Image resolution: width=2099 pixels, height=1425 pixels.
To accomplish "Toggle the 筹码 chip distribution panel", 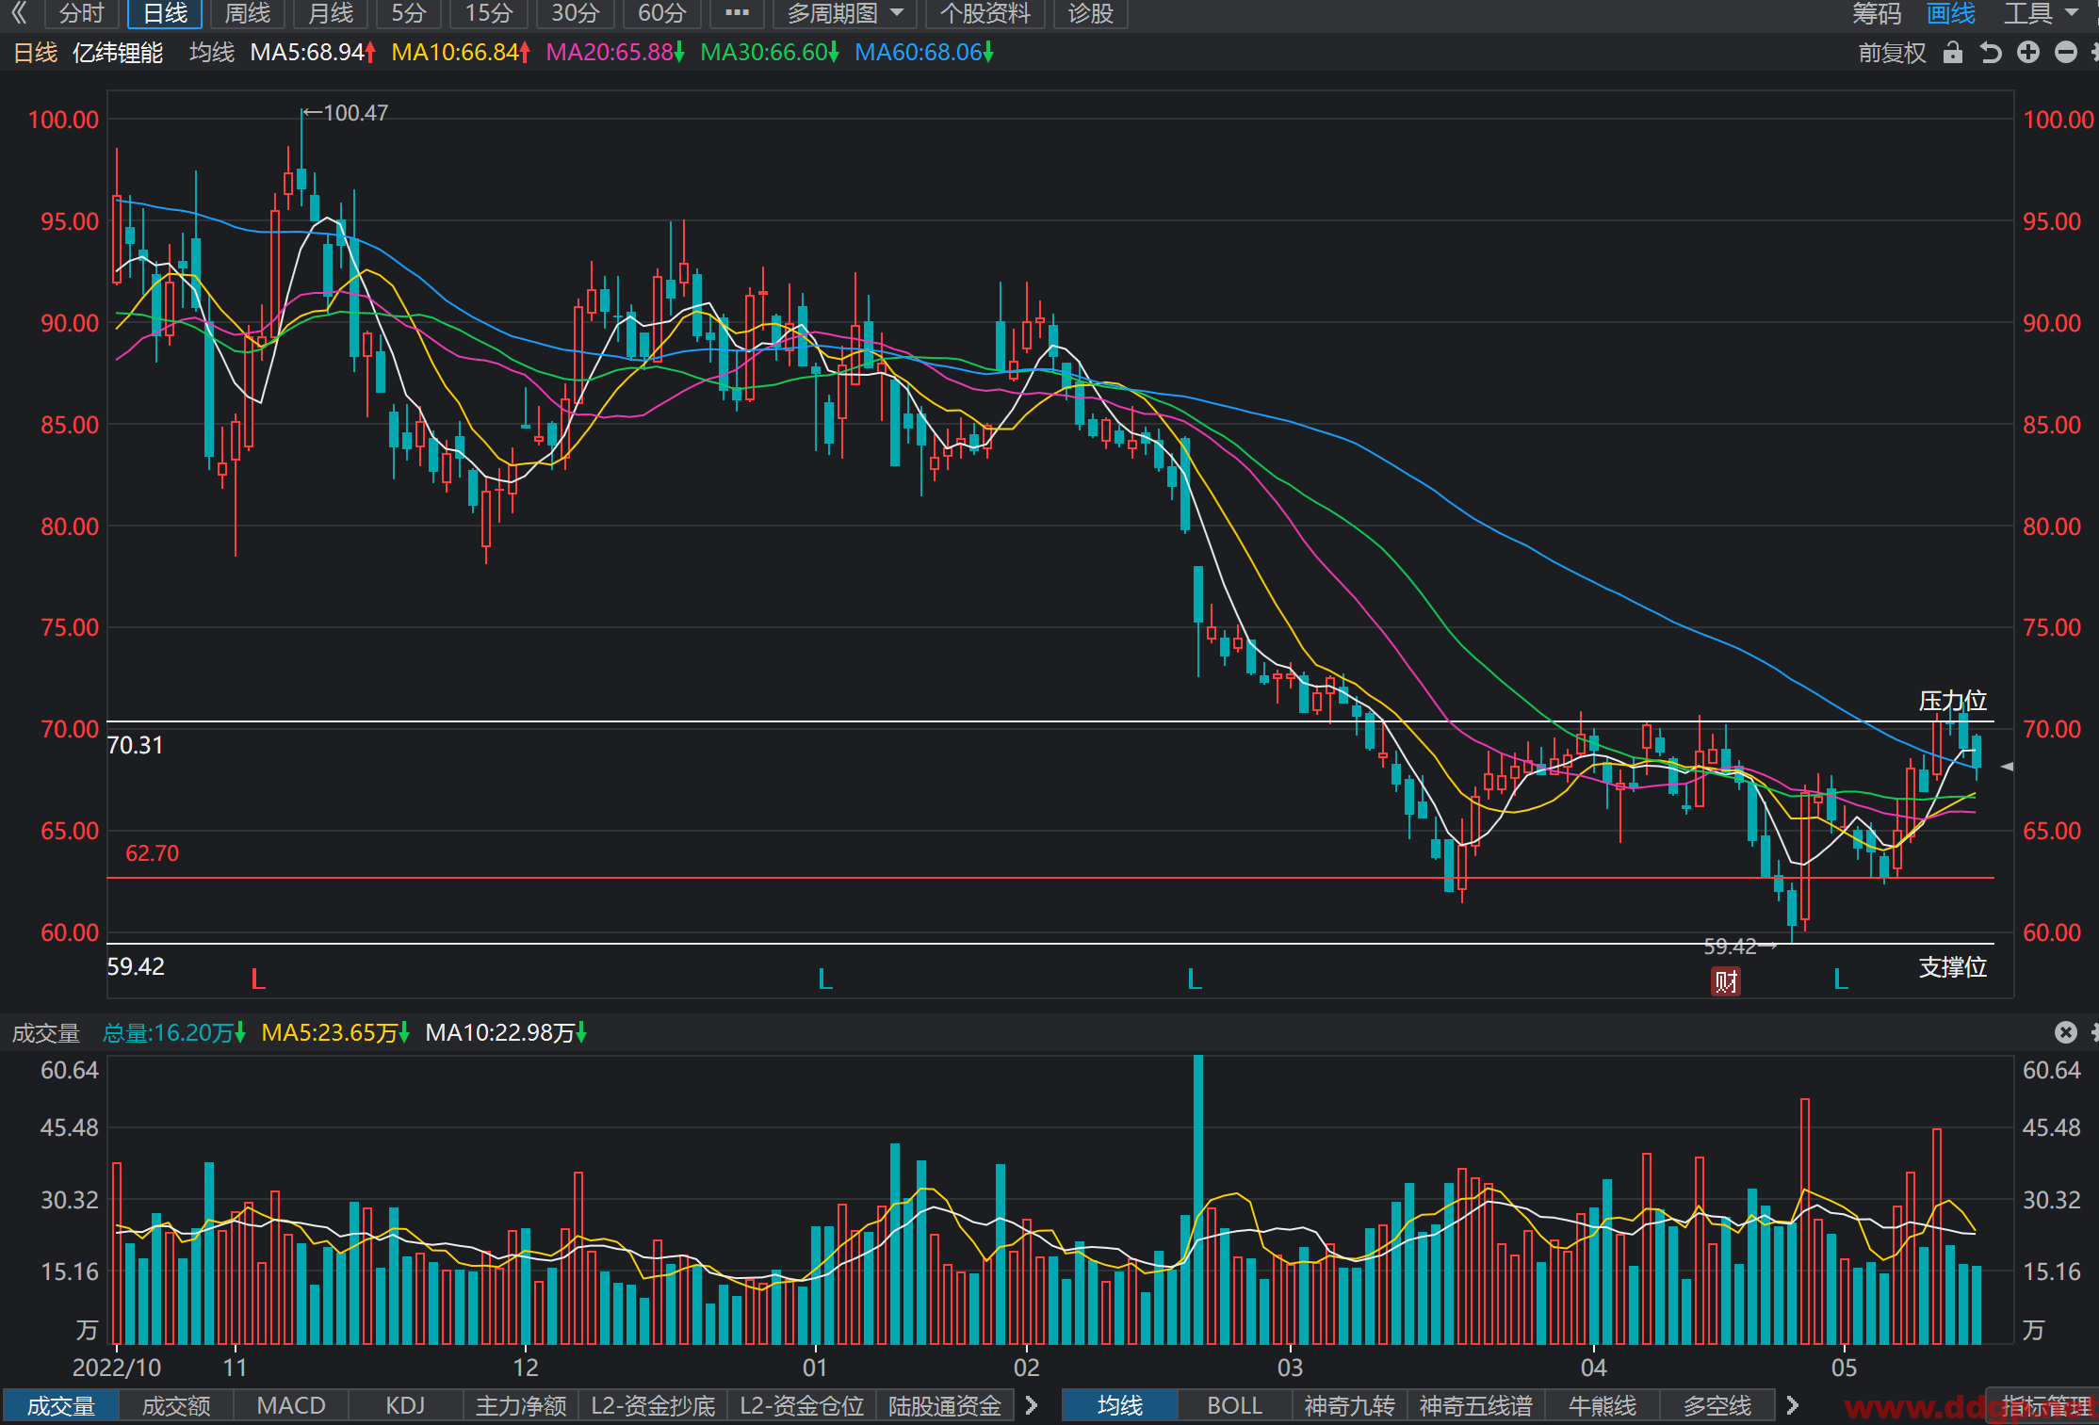I will (x=1877, y=13).
